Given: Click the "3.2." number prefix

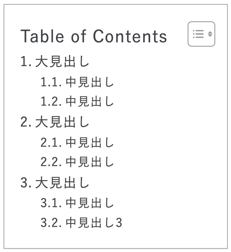Looking at the screenshot, I should [x=51, y=223].
